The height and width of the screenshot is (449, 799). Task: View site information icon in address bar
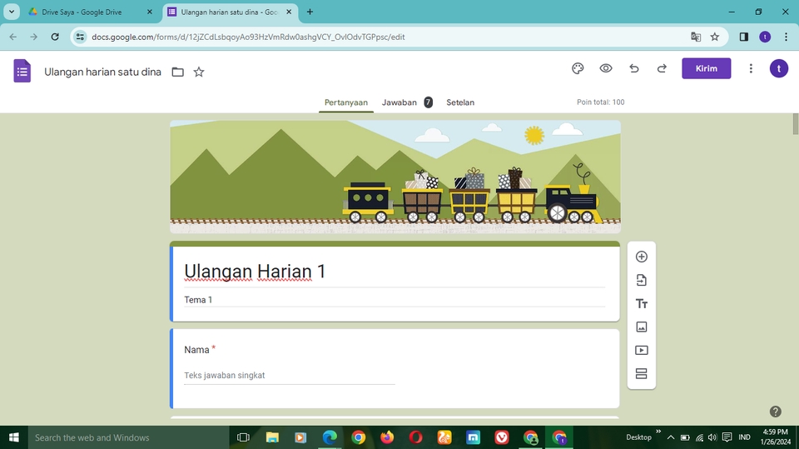pyautogui.click(x=80, y=37)
